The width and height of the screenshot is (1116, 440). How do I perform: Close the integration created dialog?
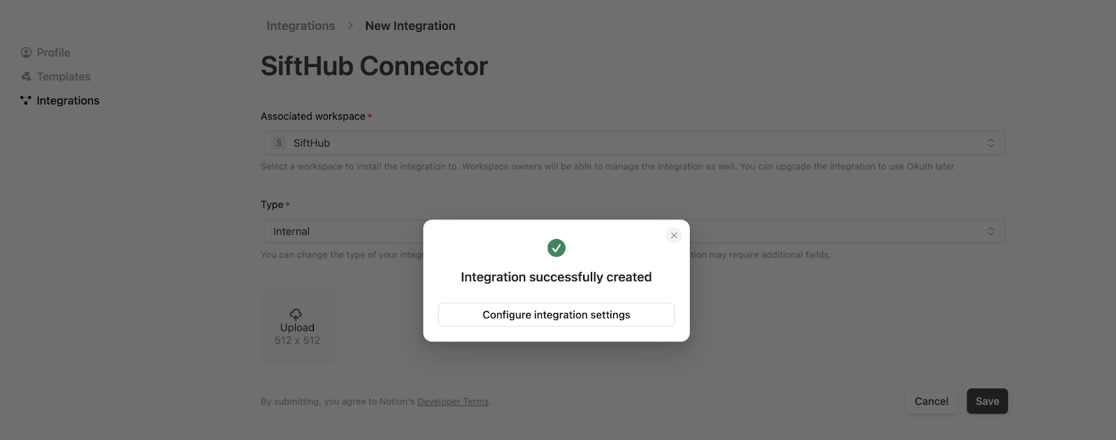674,236
